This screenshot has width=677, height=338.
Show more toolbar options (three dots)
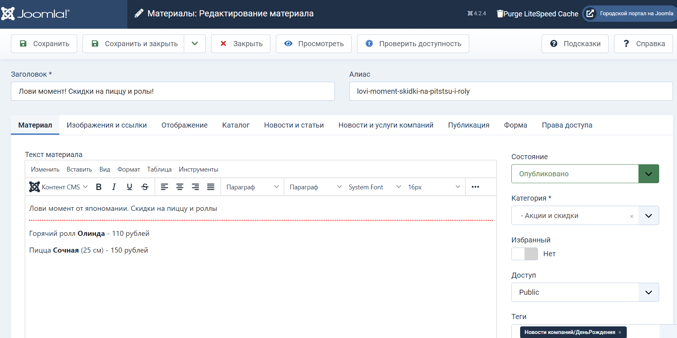[475, 187]
